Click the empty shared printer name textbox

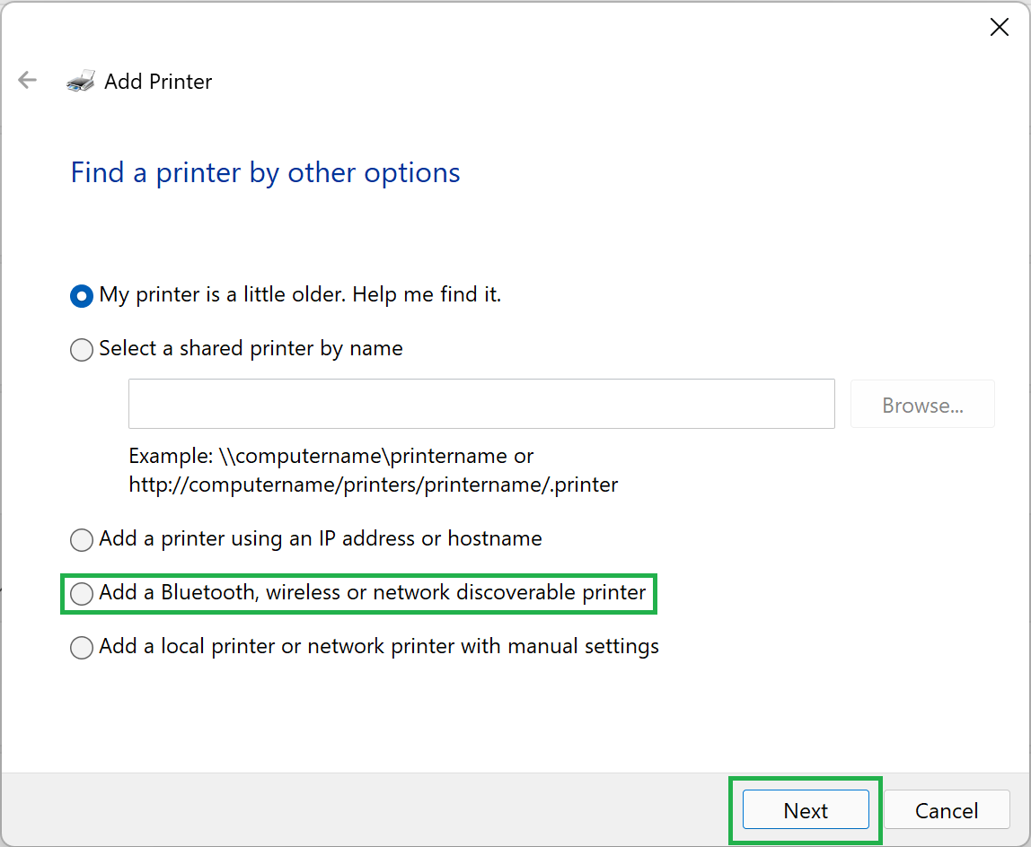(481, 404)
